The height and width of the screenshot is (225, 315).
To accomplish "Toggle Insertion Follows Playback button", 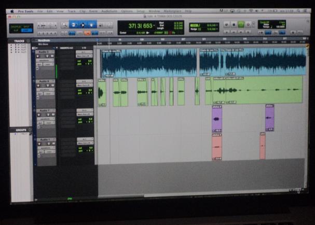I will pos(110,33).
